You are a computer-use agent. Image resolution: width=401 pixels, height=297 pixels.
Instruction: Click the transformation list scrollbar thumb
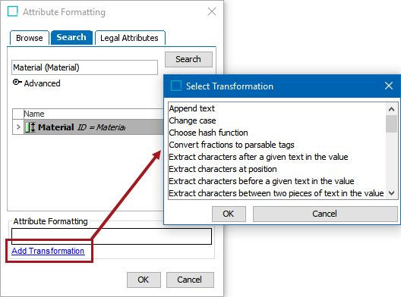(391, 123)
